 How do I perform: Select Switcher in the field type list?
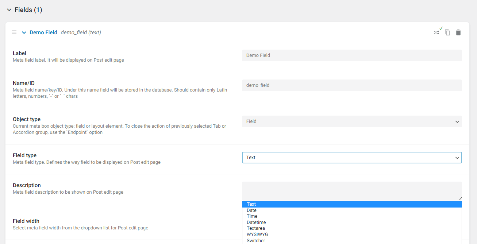click(x=352, y=241)
